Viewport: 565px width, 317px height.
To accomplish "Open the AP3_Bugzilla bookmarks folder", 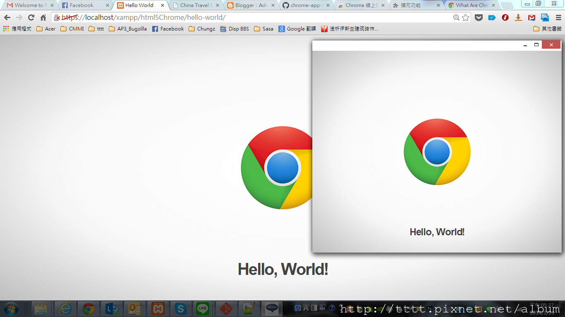I will [x=128, y=29].
